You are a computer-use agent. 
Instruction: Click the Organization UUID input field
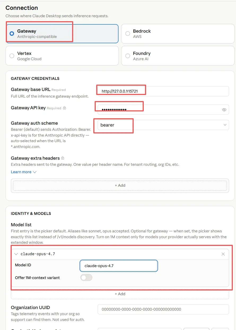tap(163, 309)
